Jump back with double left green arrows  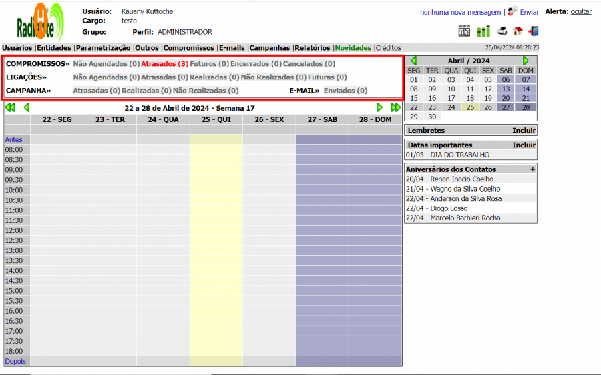tap(10, 107)
